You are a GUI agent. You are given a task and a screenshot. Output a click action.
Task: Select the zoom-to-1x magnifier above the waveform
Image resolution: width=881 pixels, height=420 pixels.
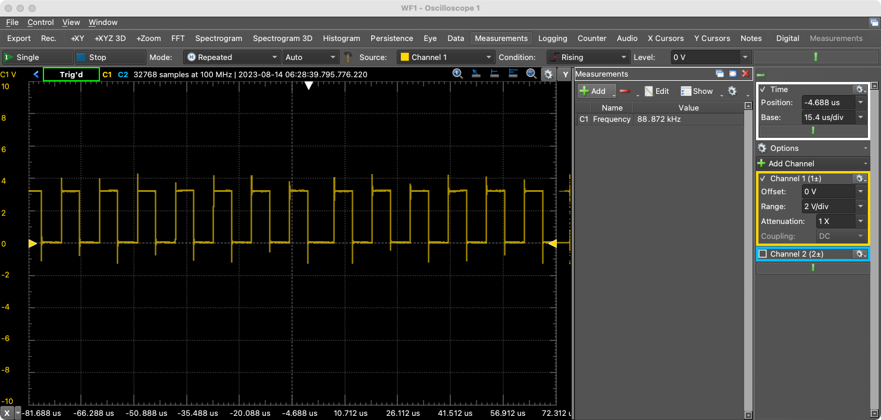coord(457,74)
